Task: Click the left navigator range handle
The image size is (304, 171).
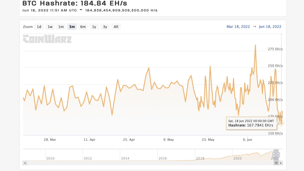Action: click(273, 155)
